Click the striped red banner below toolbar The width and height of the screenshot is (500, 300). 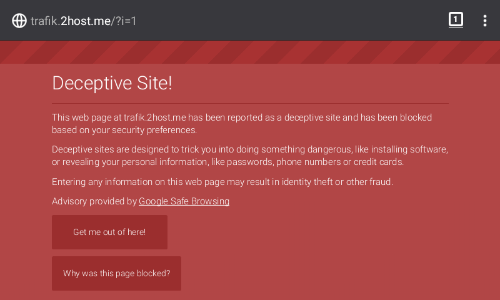pos(250,52)
